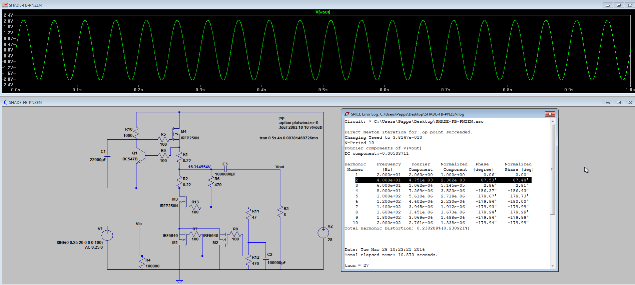635x285 pixels.
Task: Select resistor R2 0.22 symbol
Action: [x=179, y=182]
